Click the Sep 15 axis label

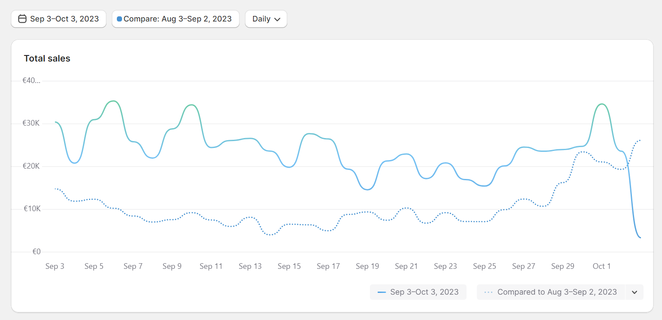(x=289, y=266)
